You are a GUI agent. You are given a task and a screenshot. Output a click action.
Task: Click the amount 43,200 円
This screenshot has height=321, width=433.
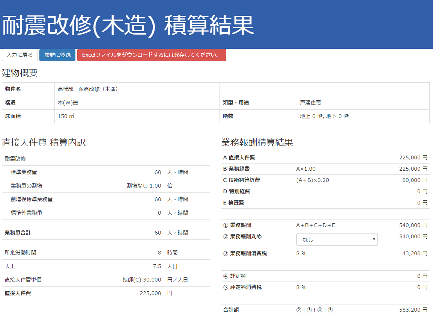(x=415, y=253)
